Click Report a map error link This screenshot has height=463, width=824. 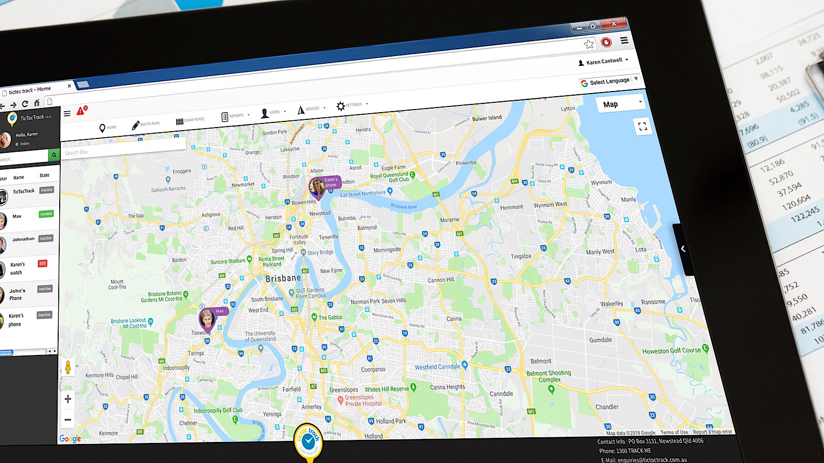click(x=712, y=432)
